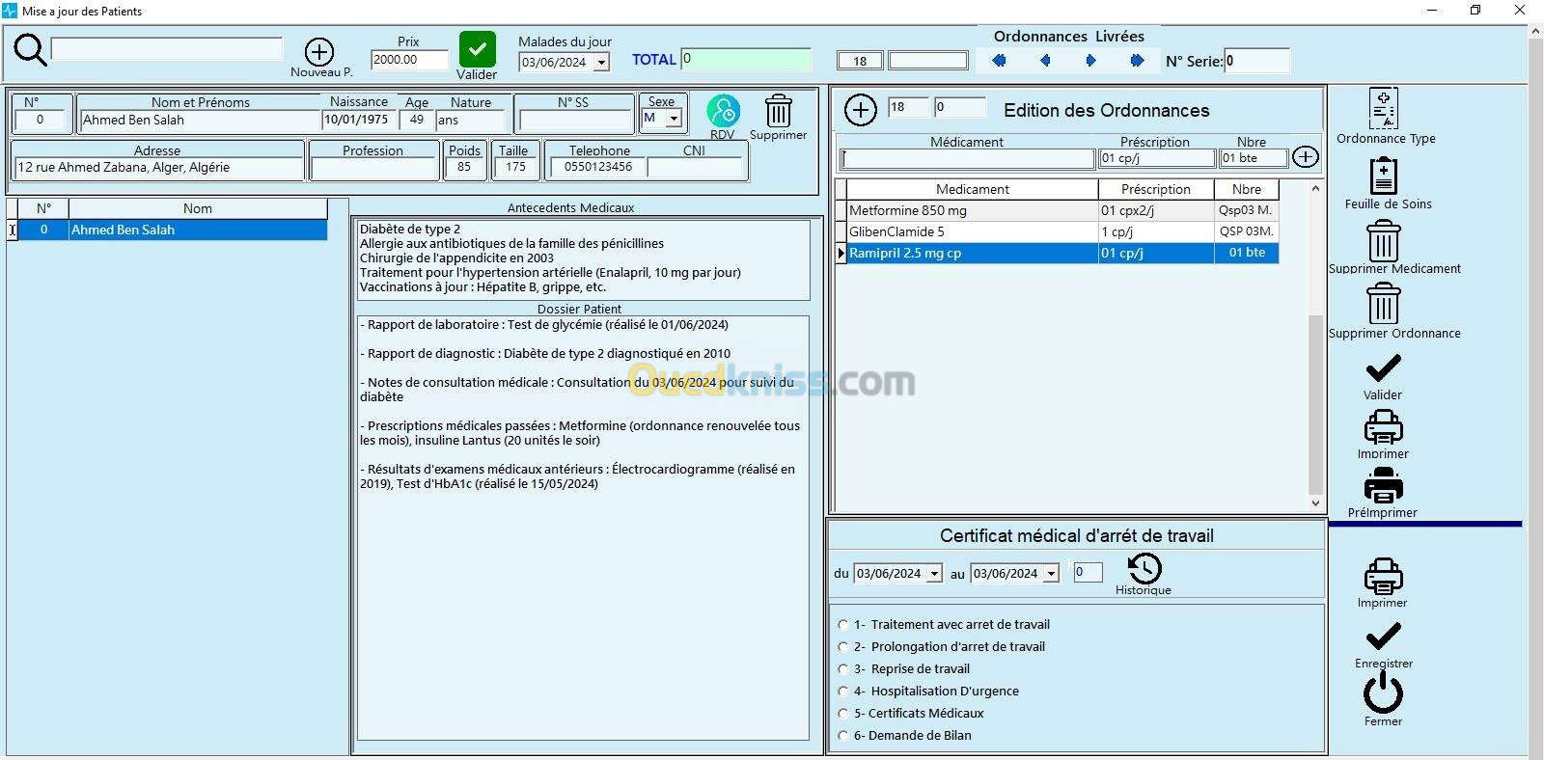The height and width of the screenshot is (760, 1544).
Task: Click the patient search field
Action: [x=166, y=48]
